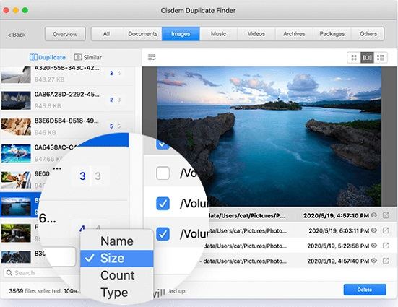
Task: Reveal the 4:57:40 PM file in Finder
Action: click(386, 261)
